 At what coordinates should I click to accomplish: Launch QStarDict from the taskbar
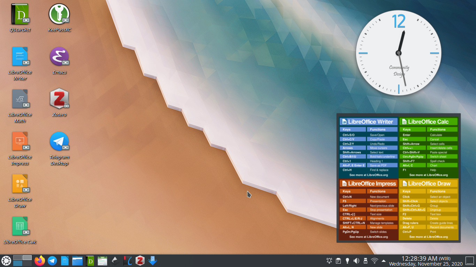[x=90, y=261]
